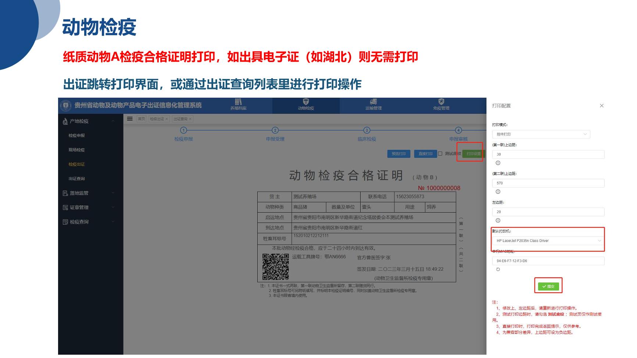Click the 预览打印 button
This screenshot has width=637, height=358.
click(x=398, y=154)
